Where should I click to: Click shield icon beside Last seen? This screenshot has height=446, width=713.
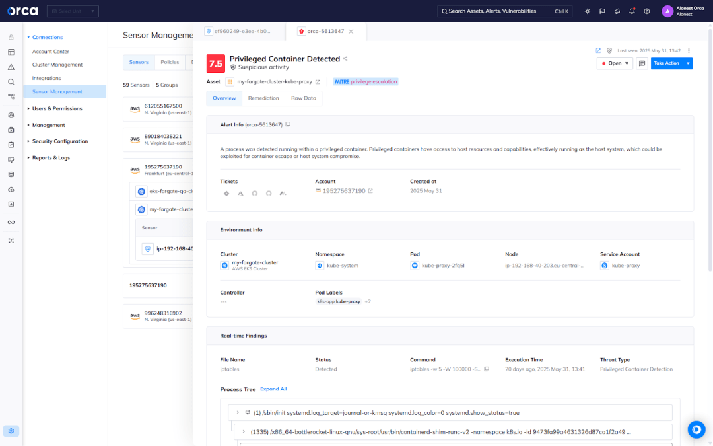pyautogui.click(x=609, y=50)
